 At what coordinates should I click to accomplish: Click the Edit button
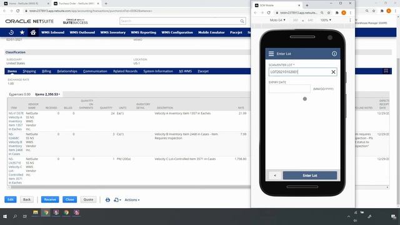(11, 199)
